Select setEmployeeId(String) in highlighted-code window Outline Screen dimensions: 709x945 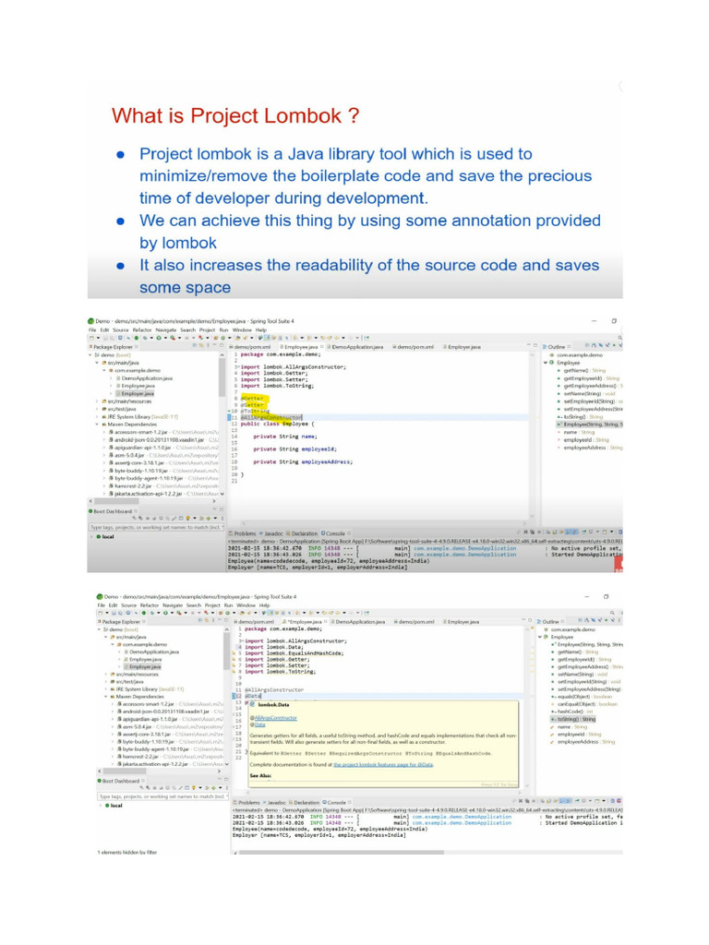tap(590, 401)
